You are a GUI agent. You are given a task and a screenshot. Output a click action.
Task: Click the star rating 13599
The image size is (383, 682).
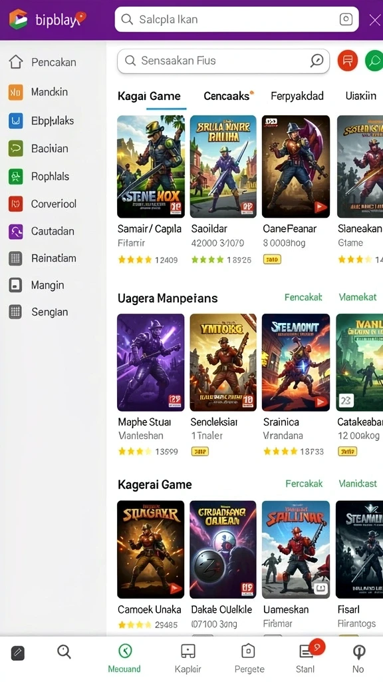(x=148, y=452)
